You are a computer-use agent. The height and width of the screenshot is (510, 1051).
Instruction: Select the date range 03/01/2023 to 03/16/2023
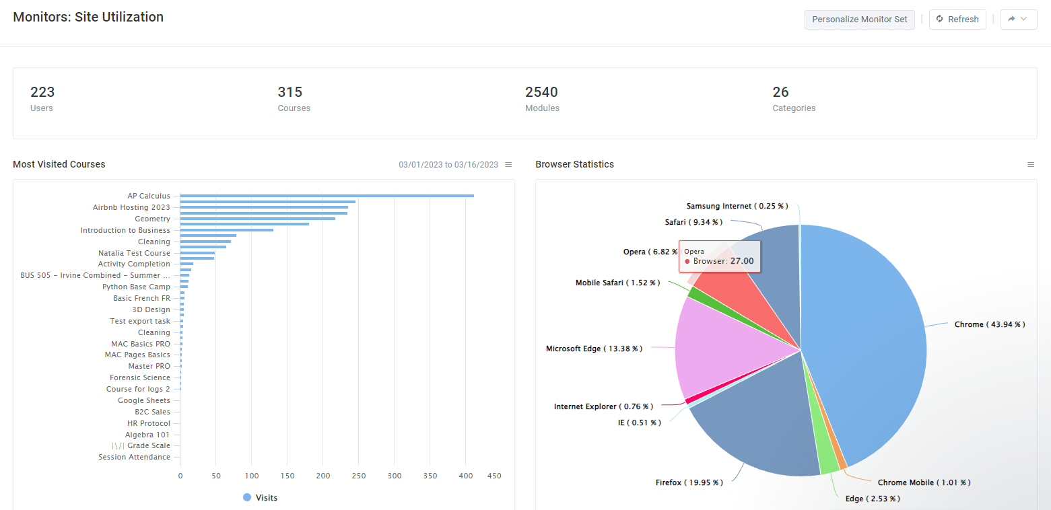(448, 165)
